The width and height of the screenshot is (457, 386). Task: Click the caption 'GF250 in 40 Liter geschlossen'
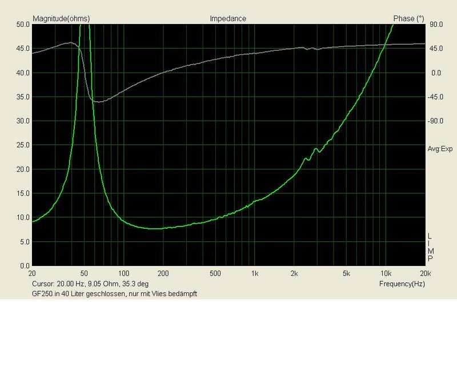79,293
